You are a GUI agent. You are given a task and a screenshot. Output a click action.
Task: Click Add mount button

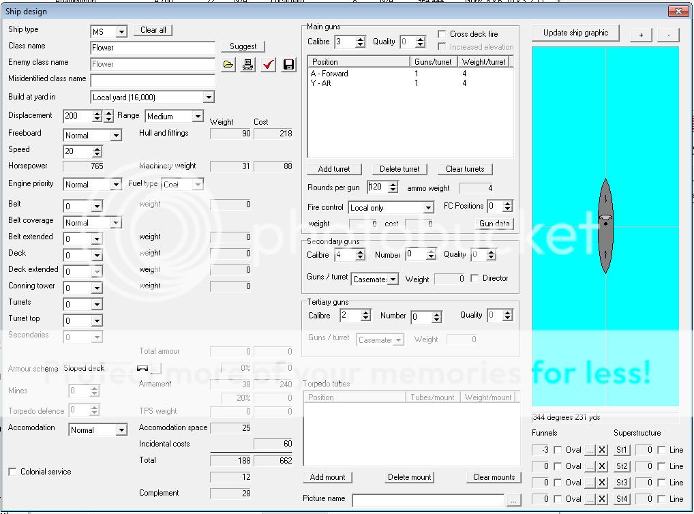327,477
